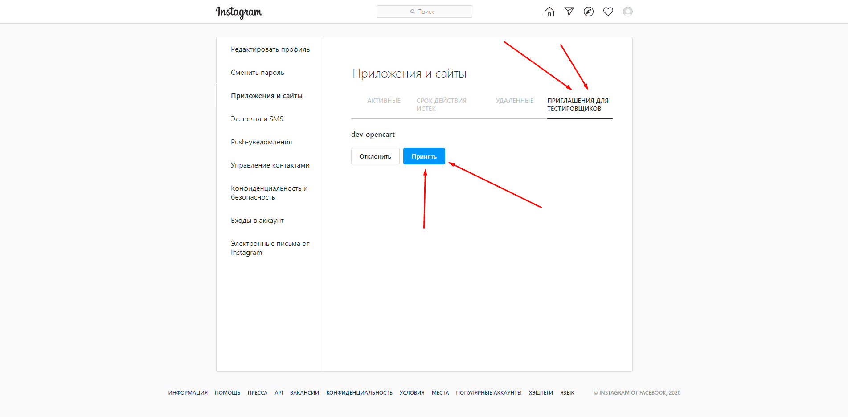This screenshot has height=417, width=848.
Task: Open Конфиденциальность и безопасность section
Action: tap(269, 193)
